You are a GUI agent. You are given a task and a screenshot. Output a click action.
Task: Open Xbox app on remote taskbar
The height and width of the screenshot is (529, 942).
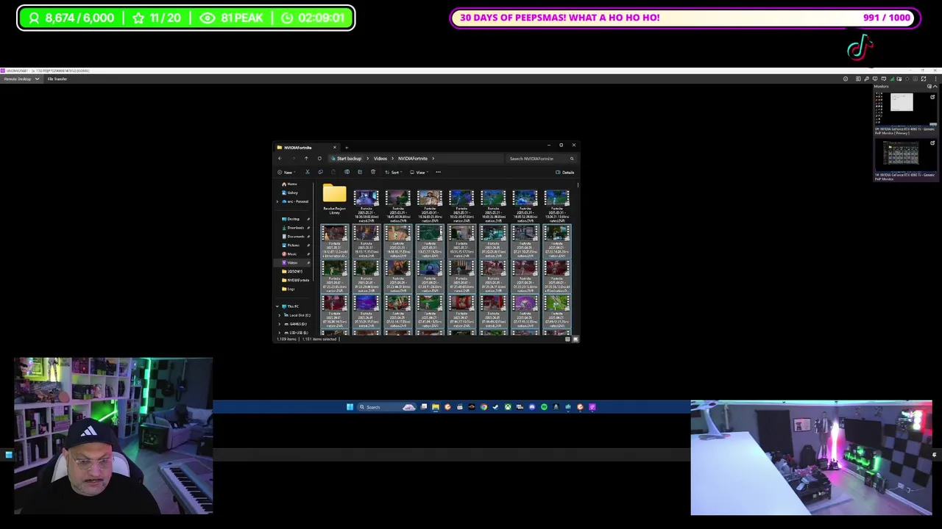[508, 407]
